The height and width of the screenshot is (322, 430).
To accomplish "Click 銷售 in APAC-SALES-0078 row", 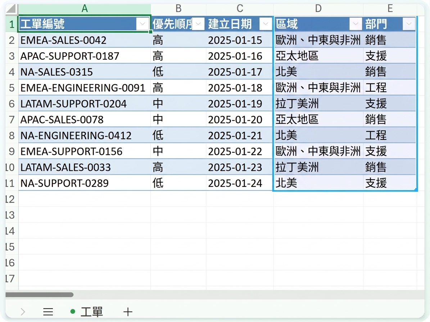I will 390,119.
